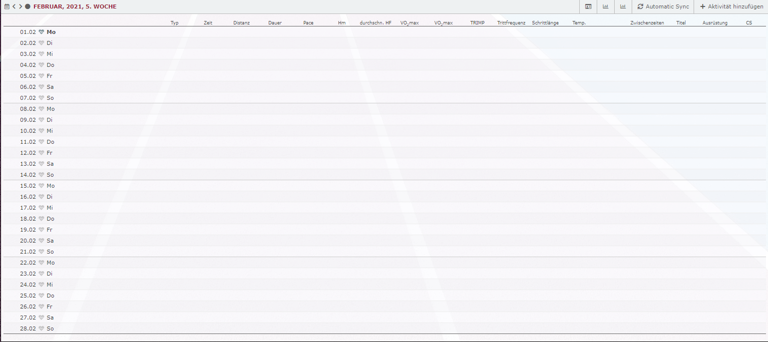This screenshot has height=342, width=768.
Task: Click the dark circle current-period icon
Action: point(27,6)
